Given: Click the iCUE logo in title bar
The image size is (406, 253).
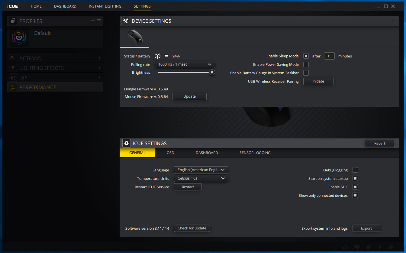Looking at the screenshot, I should [13, 6].
